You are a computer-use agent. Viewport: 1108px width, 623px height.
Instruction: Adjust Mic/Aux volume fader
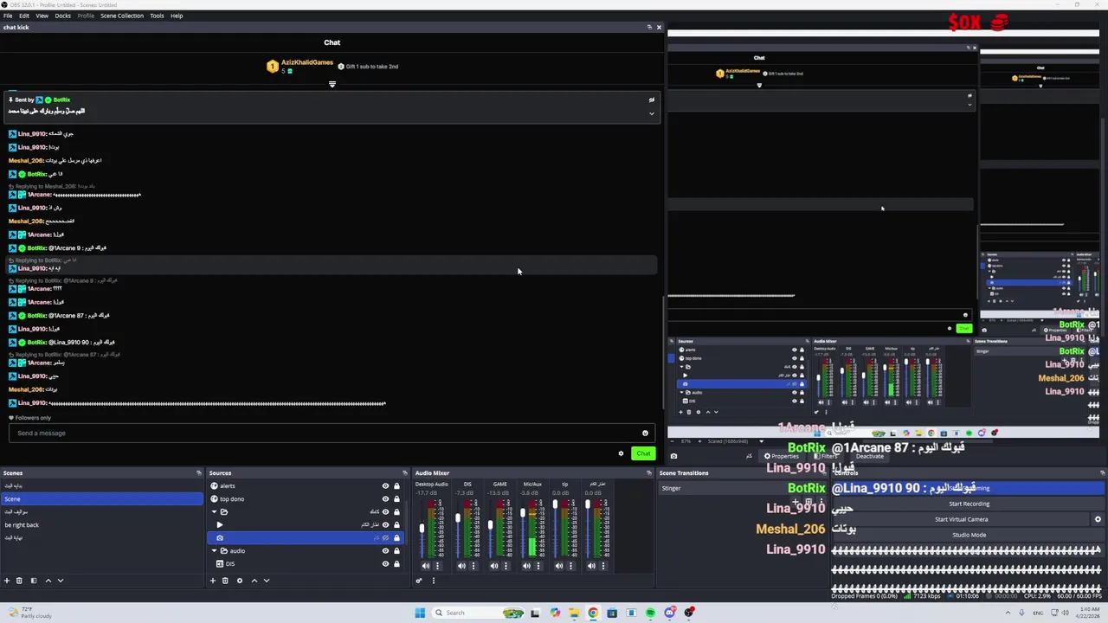pos(522,514)
